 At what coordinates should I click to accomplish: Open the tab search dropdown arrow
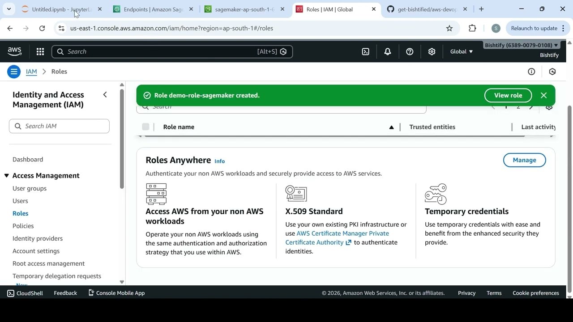tap(9, 9)
